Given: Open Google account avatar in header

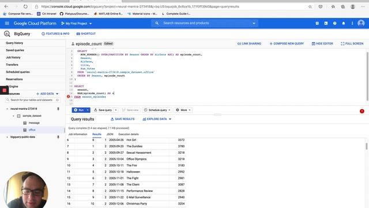Looking at the screenshot, I should [x=361, y=23].
